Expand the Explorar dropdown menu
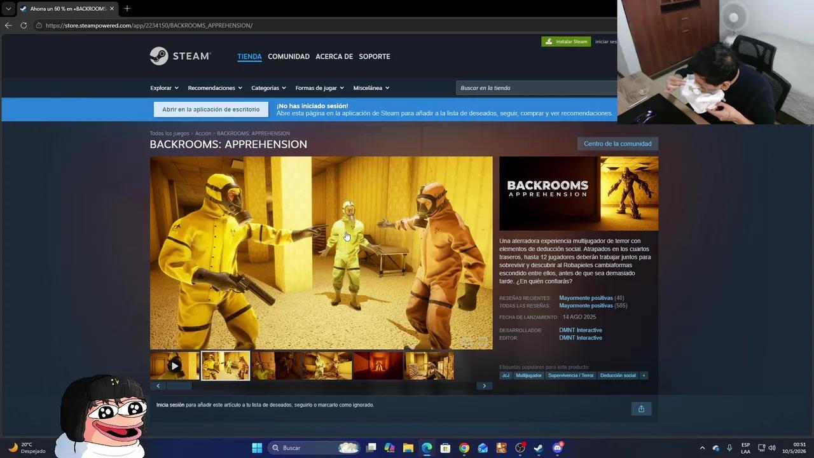The image size is (814, 458). coord(164,88)
